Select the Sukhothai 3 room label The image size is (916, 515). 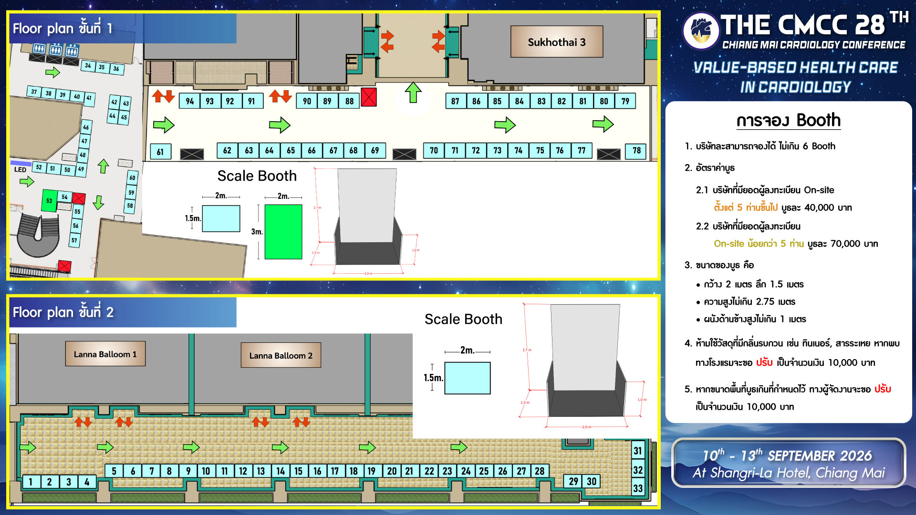[x=556, y=42]
